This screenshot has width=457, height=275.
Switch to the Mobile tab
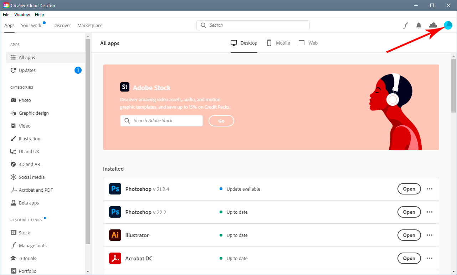coord(278,43)
